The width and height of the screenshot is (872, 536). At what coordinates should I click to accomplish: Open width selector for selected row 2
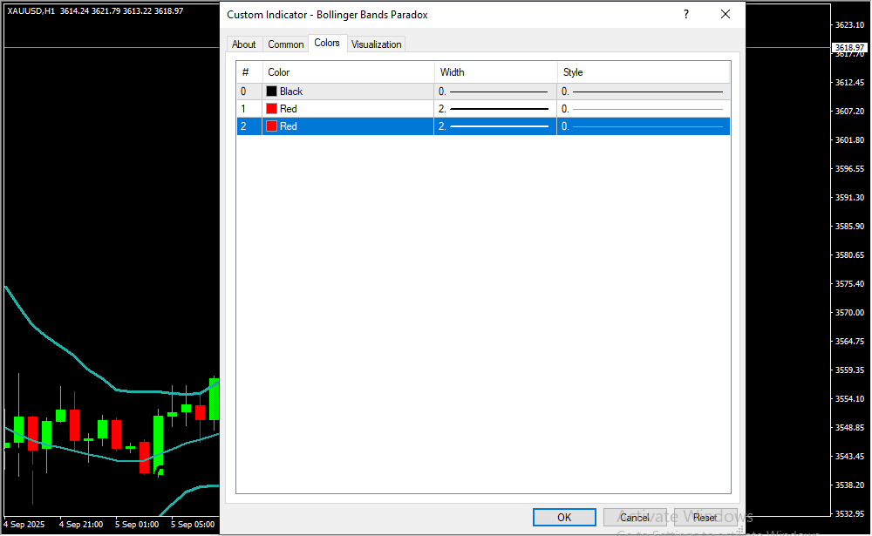click(x=494, y=126)
